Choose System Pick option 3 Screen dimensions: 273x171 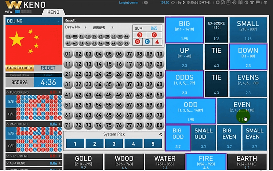114,144
